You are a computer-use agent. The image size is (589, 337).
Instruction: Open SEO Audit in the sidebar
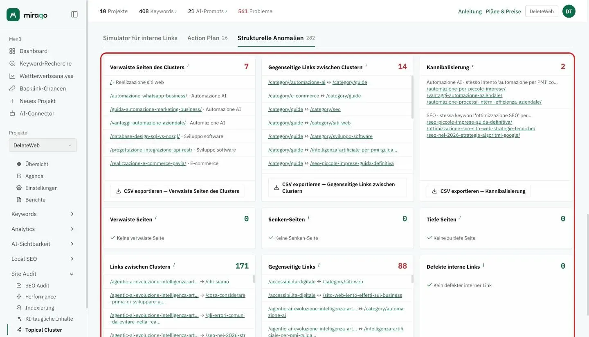[x=37, y=285]
